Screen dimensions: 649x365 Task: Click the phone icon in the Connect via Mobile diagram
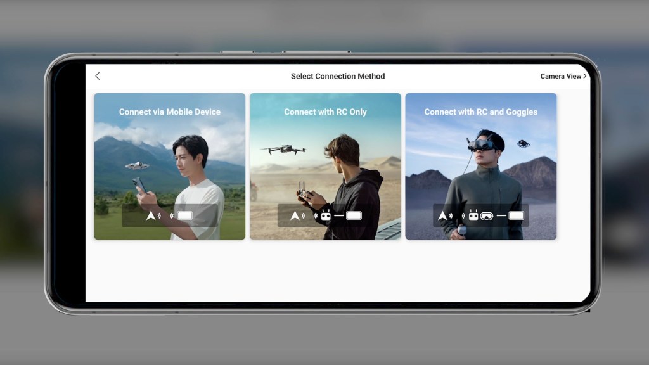tap(184, 215)
